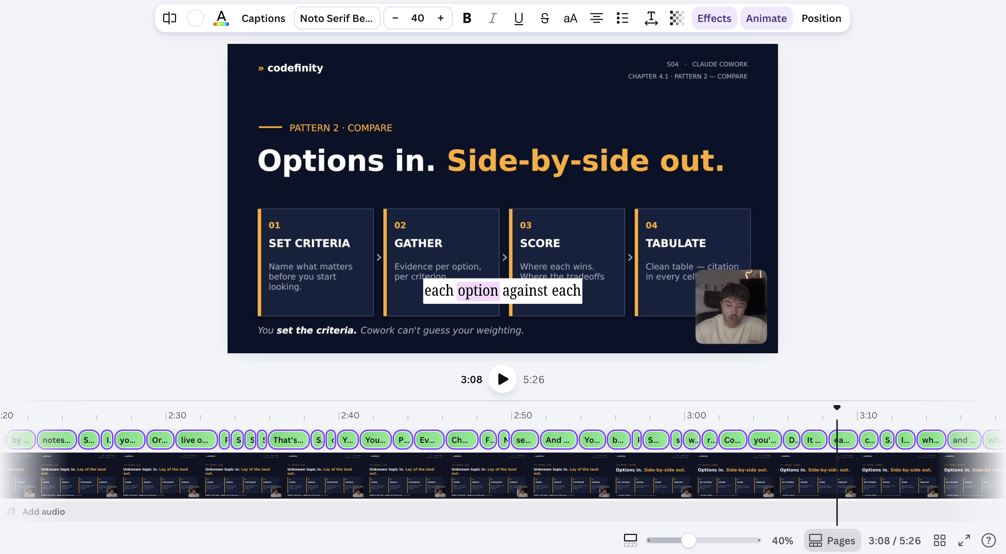Increase font size with plus button
The width and height of the screenshot is (1006, 554).
pos(440,18)
